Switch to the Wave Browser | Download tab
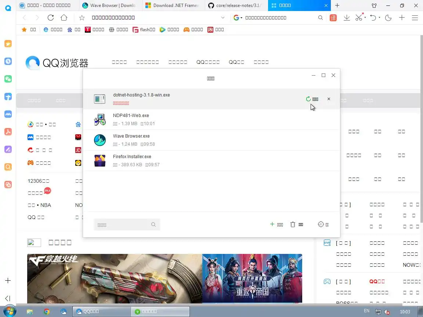 click(x=111, y=6)
